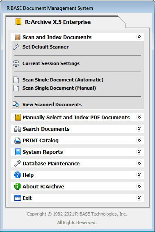Viewport: 155px width, 232px height.
Task: Click the magnifier page icon for View Scanned Documents
Action: tap(16, 104)
